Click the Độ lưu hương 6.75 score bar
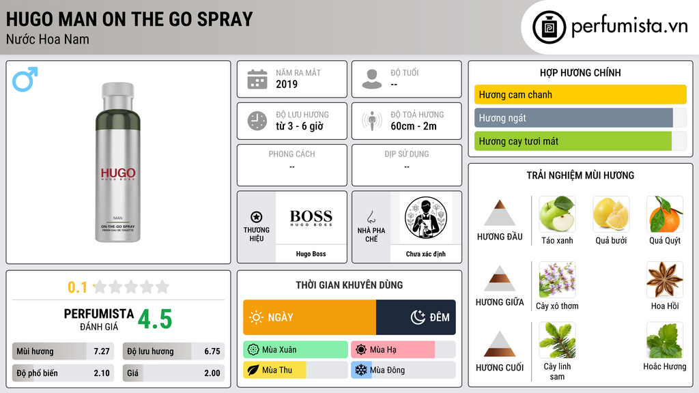This screenshot has height=393, width=699. [x=173, y=351]
